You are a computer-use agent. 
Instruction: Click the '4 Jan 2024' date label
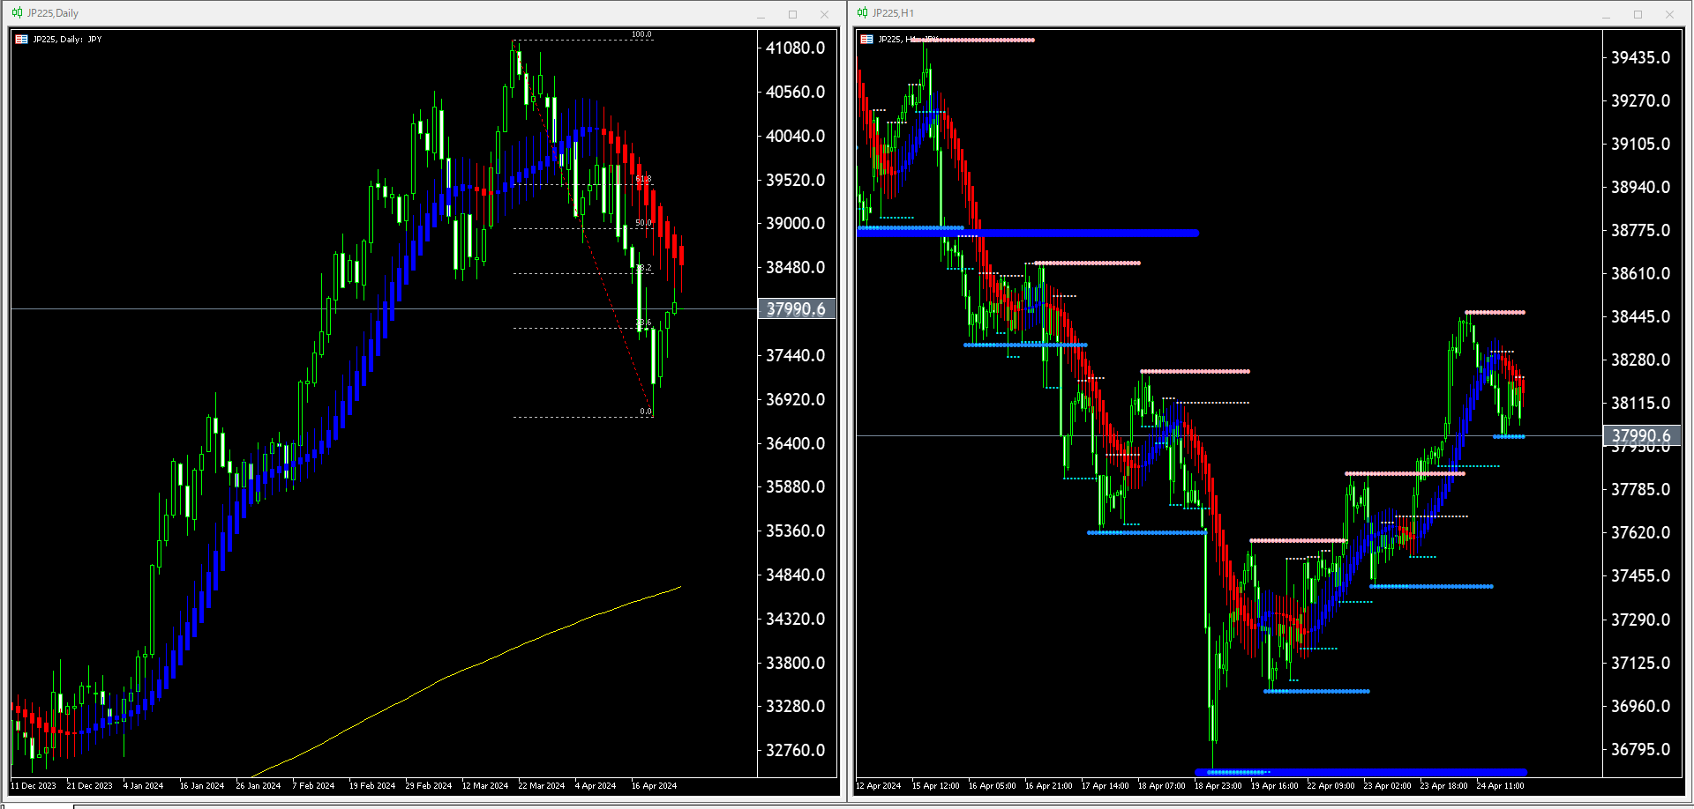(x=144, y=786)
